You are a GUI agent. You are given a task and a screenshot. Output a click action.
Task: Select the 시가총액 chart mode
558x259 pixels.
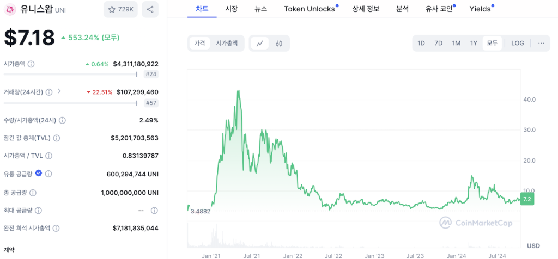pos(227,44)
